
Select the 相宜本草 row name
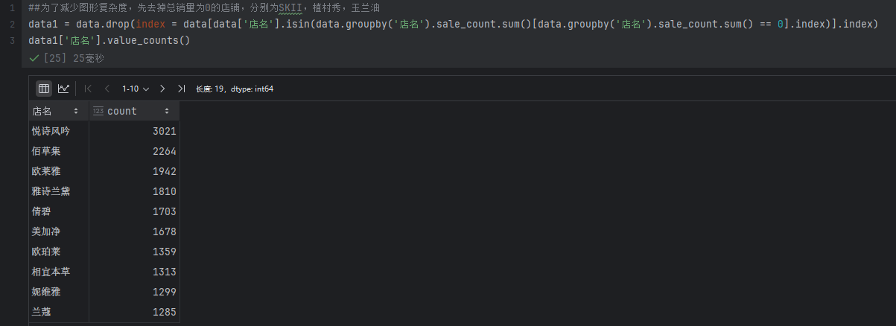[x=51, y=272]
